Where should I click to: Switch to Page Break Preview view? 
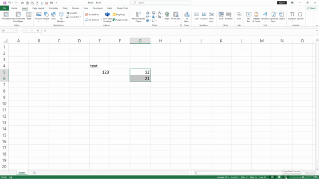tap(286, 177)
